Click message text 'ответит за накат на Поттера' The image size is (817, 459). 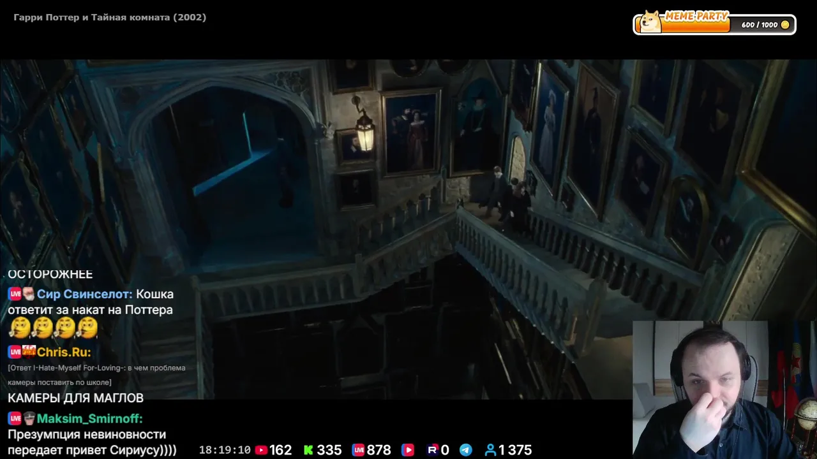[x=90, y=310]
